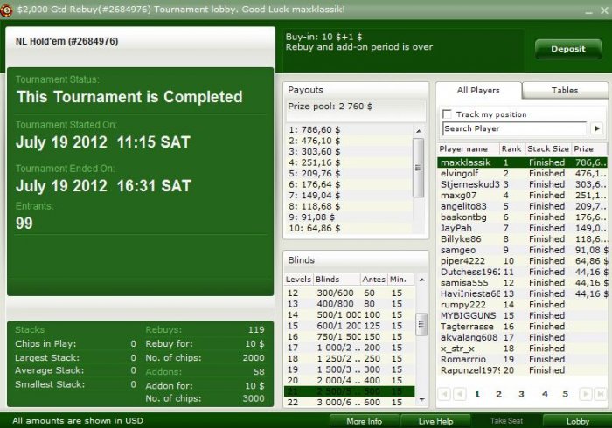Go to next page of player list

point(585,394)
